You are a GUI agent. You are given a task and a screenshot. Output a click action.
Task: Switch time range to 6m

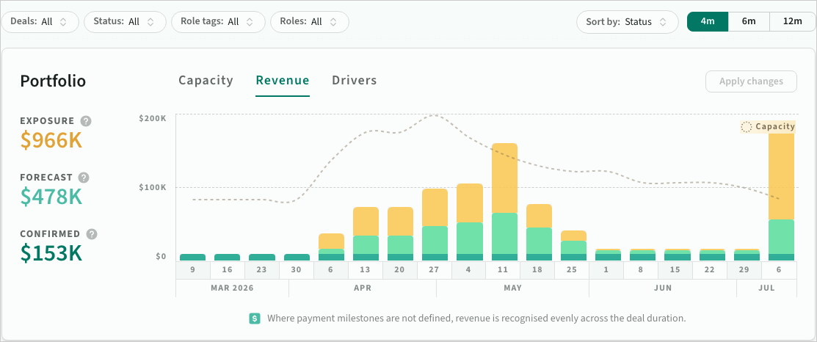click(749, 21)
